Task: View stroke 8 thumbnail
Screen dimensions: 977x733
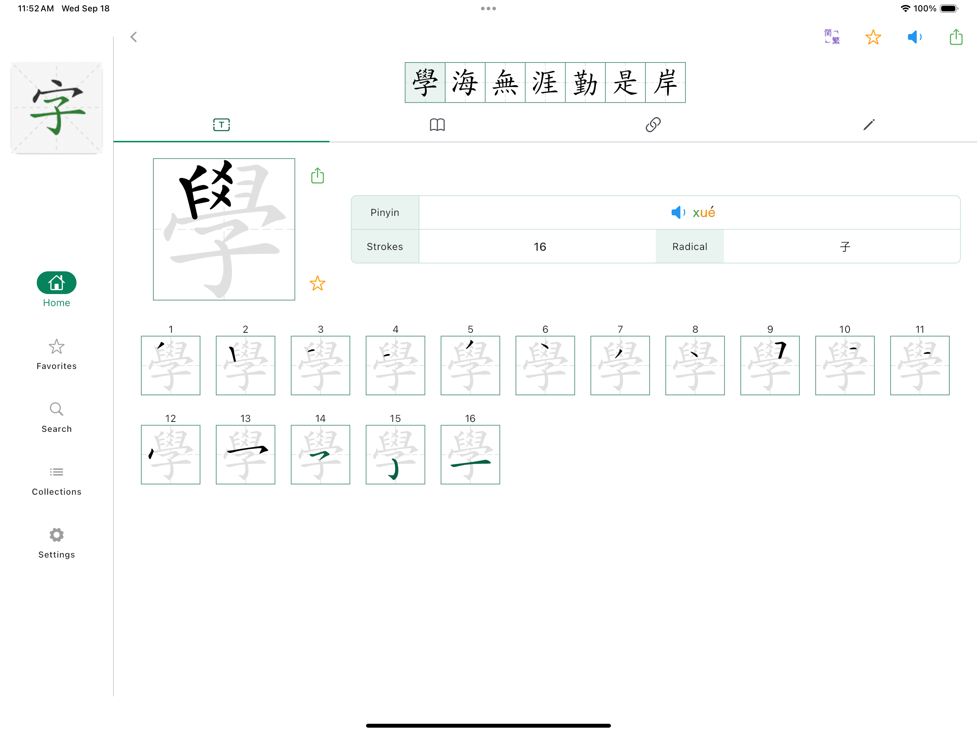Action: (x=695, y=365)
